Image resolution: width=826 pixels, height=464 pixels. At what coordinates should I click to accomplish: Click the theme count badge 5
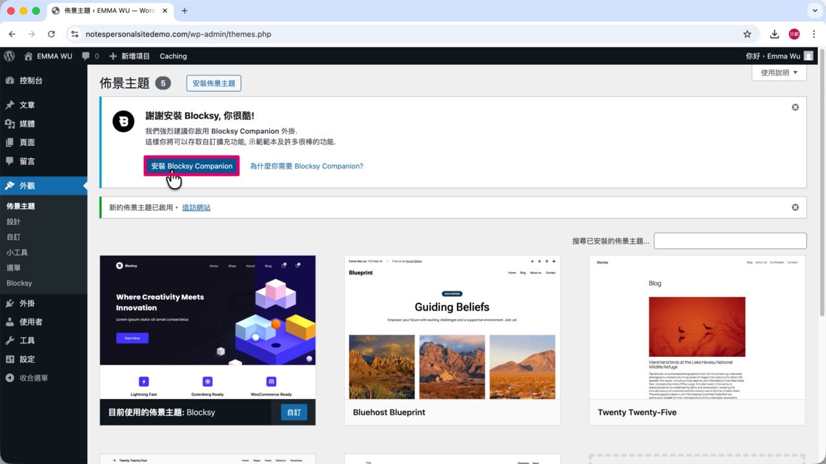[x=163, y=83]
